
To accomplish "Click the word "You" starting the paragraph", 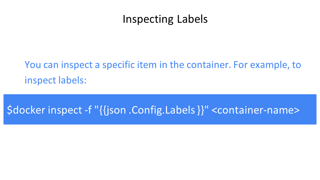I will click(x=33, y=65).
